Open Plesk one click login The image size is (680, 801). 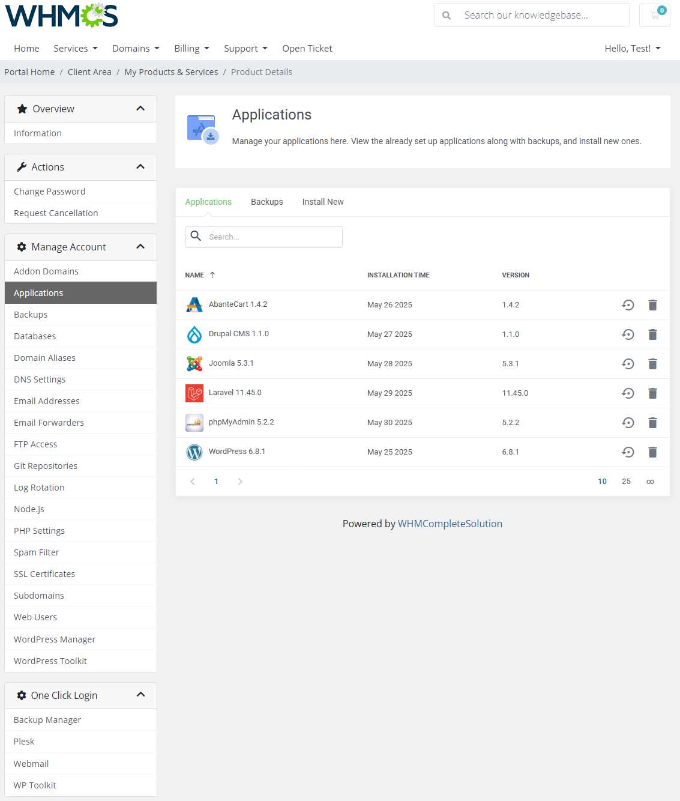(x=80, y=742)
